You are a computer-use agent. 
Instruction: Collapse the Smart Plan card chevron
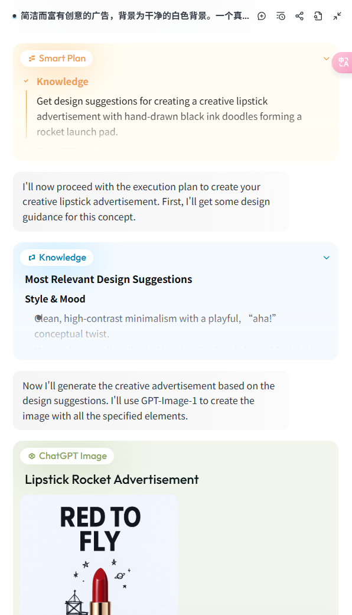tap(326, 58)
